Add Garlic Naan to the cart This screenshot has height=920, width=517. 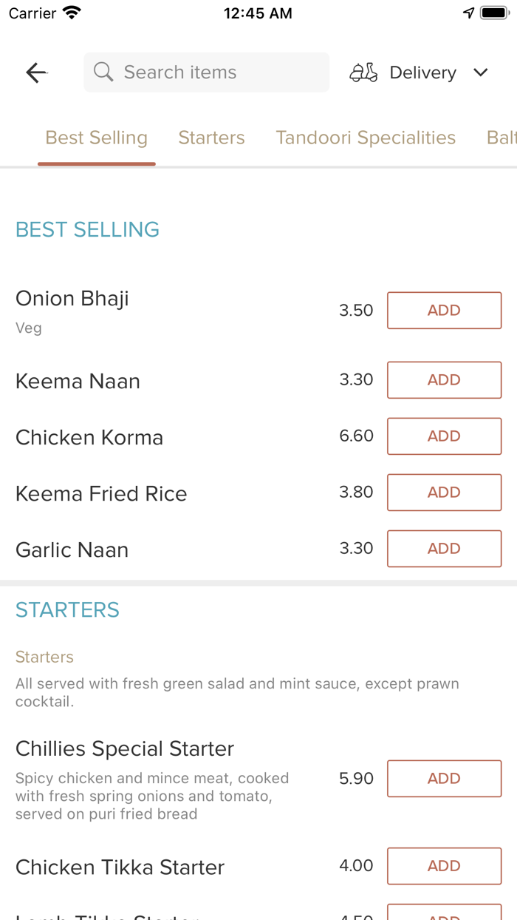click(x=444, y=549)
